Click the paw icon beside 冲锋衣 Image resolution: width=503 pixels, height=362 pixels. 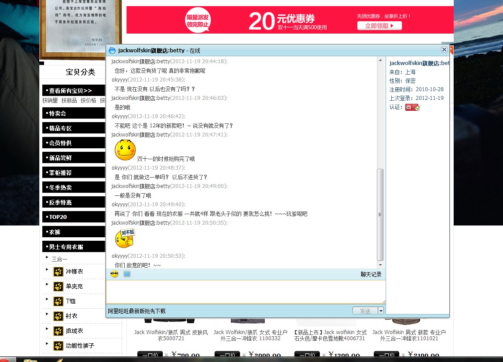[x=58, y=272]
